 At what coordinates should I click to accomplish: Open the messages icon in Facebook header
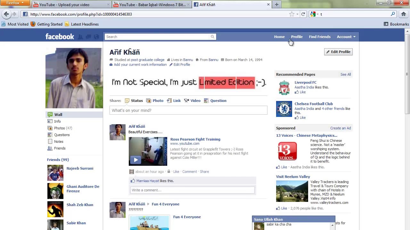(x=88, y=37)
